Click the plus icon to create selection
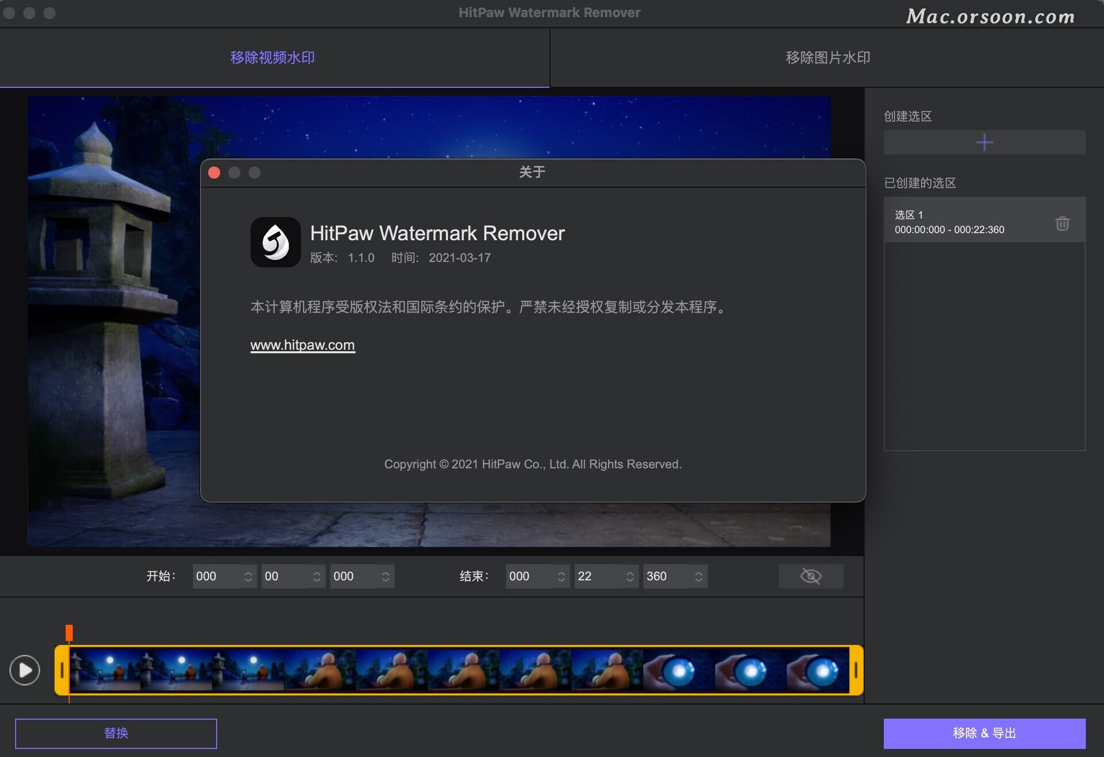Viewport: 1104px width, 757px height. click(x=984, y=142)
